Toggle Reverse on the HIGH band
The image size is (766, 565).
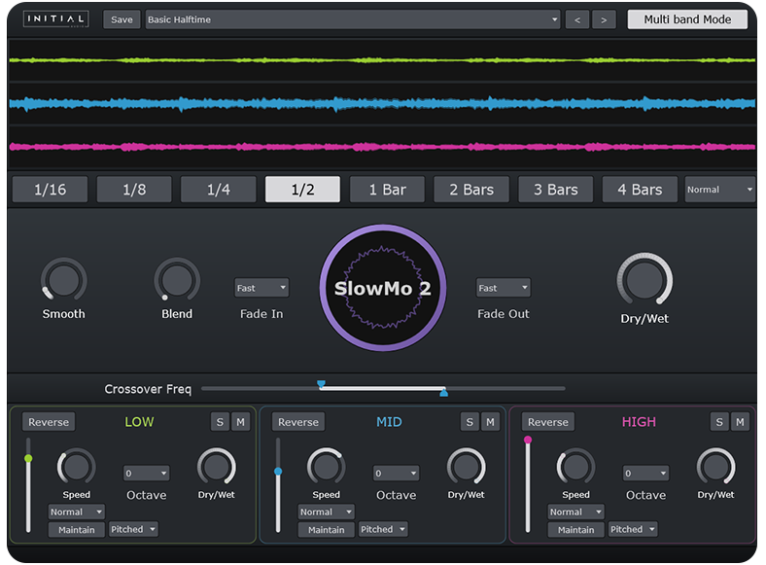(548, 422)
